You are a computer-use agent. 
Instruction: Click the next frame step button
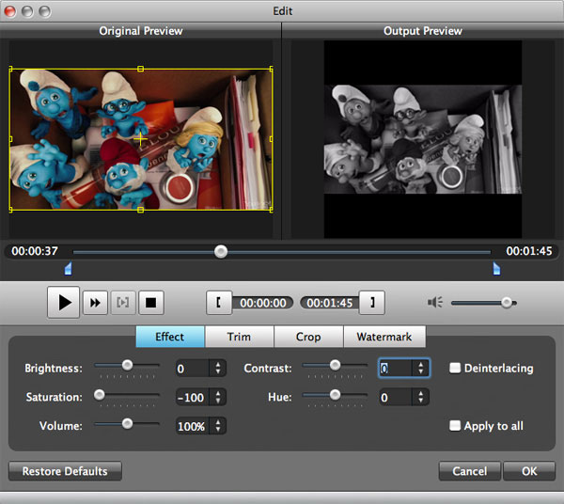[95, 303]
